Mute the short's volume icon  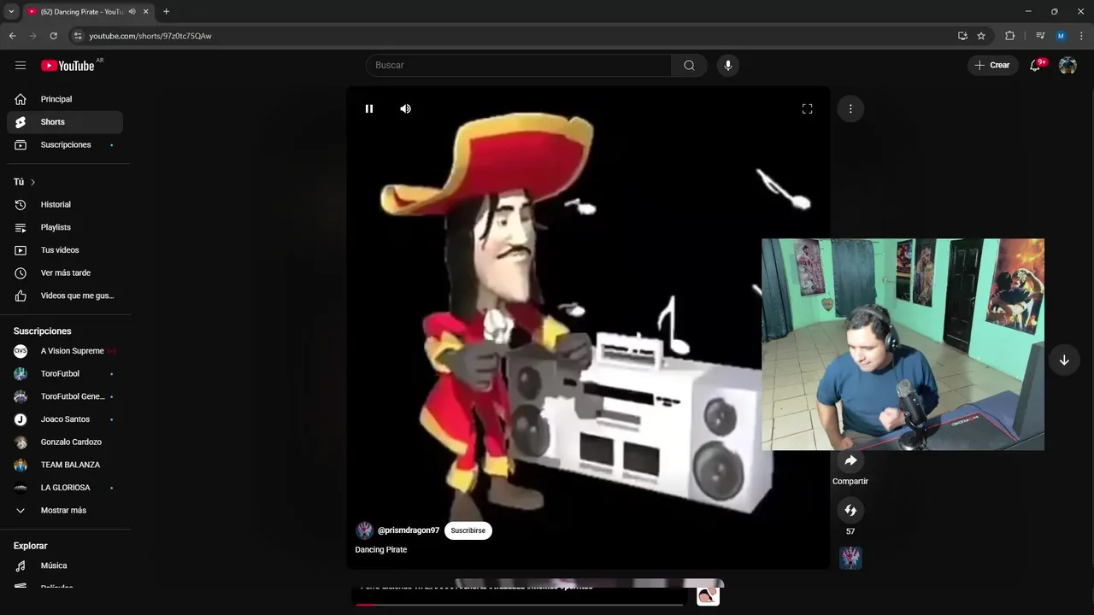405,108
